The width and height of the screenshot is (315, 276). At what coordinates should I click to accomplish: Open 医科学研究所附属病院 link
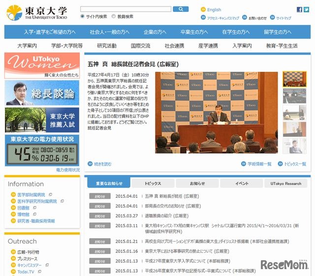pos(37,201)
